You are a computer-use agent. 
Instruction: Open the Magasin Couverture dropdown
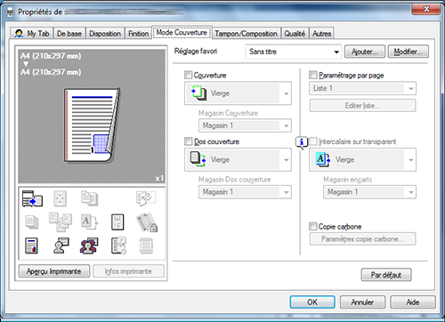point(245,125)
